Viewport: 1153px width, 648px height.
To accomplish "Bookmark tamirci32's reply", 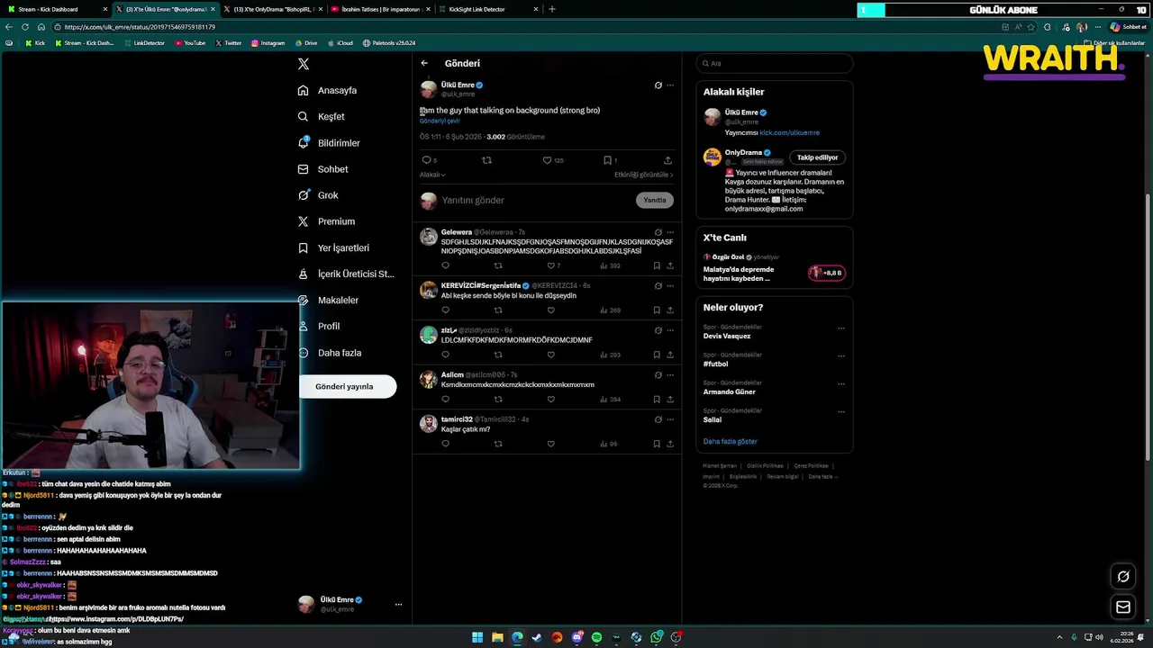I will pyautogui.click(x=657, y=444).
